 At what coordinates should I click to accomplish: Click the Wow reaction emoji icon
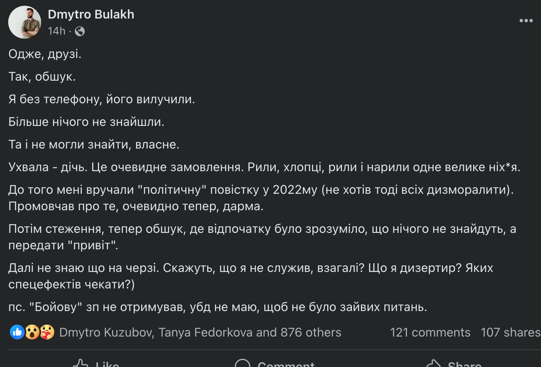click(32, 332)
